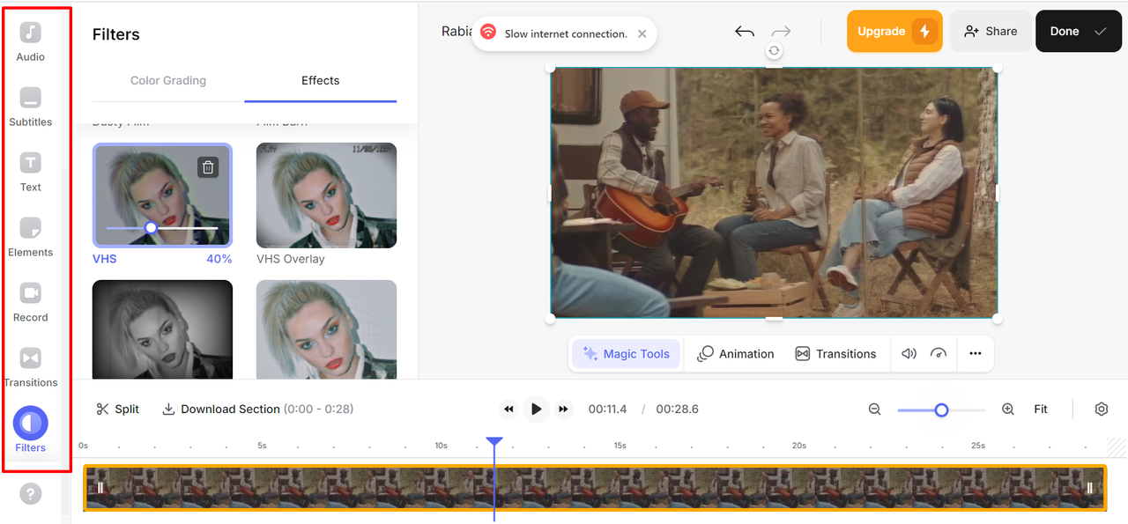
Task: Click the left trim handle of clip
Action: (x=100, y=488)
